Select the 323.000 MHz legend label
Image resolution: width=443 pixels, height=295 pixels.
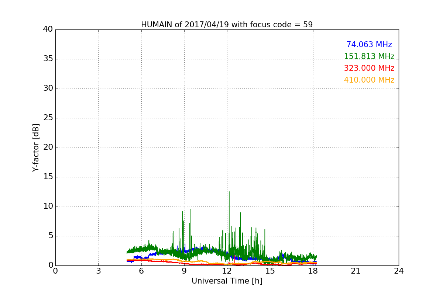coord(369,68)
